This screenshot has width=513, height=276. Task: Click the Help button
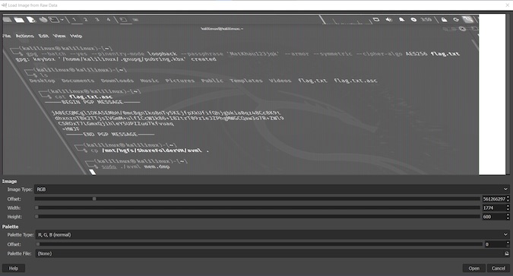tap(14, 268)
